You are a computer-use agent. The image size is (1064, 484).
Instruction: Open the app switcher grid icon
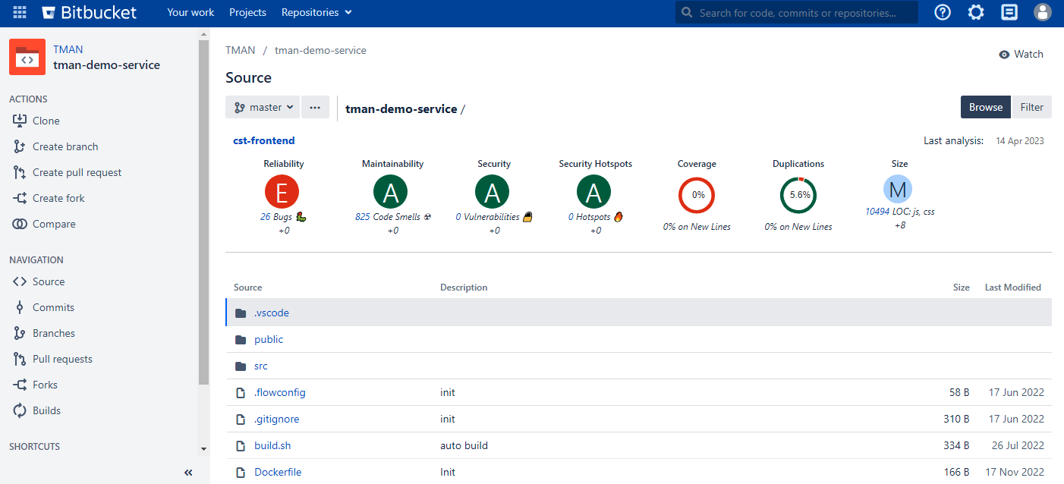tap(20, 12)
